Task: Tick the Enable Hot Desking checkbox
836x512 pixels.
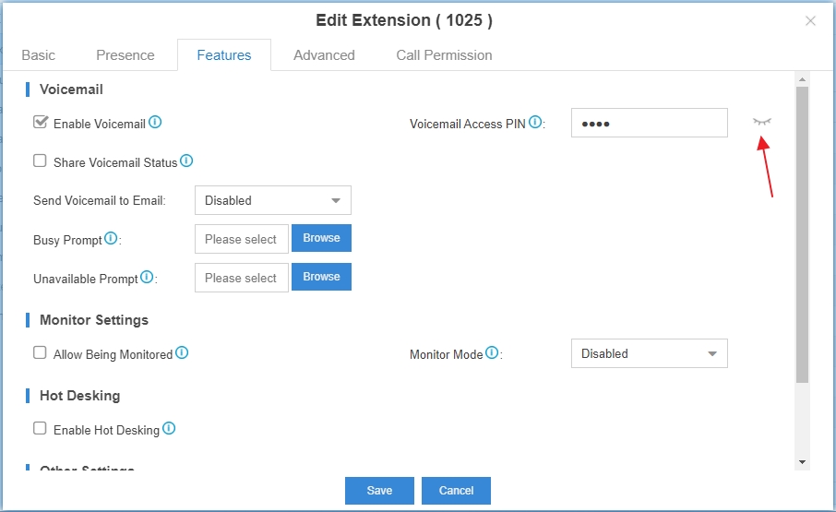Action: click(40, 429)
